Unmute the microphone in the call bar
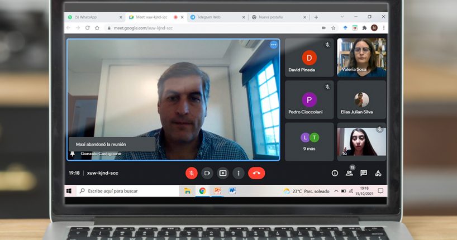Image resolution: width=457 pixels, height=240 pixels. tap(192, 173)
